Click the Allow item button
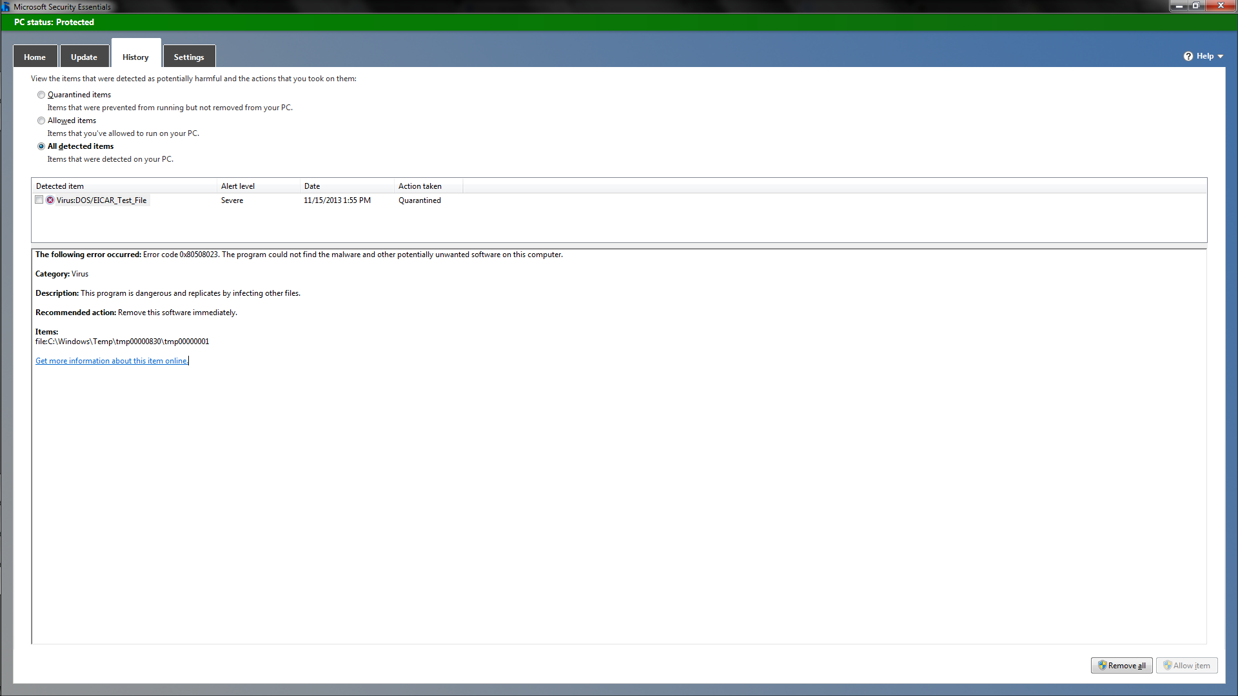This screenshot has width=1238, height=696. 1186,665
